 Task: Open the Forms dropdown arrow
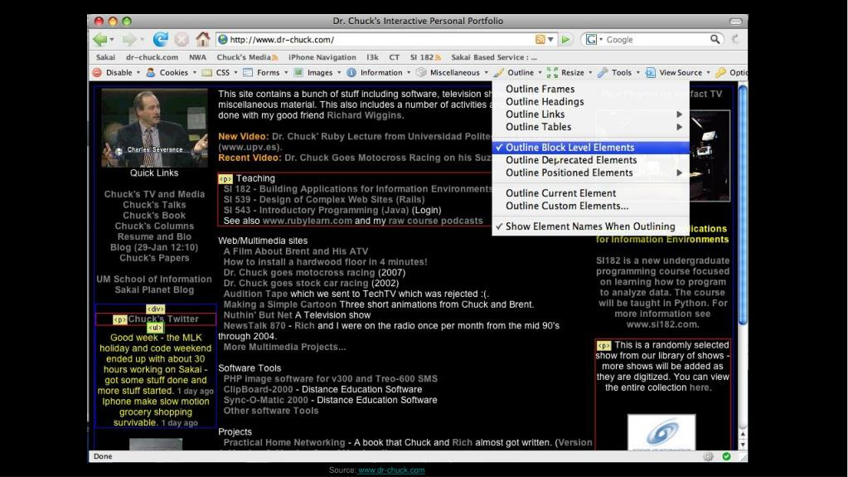[285, 72]
